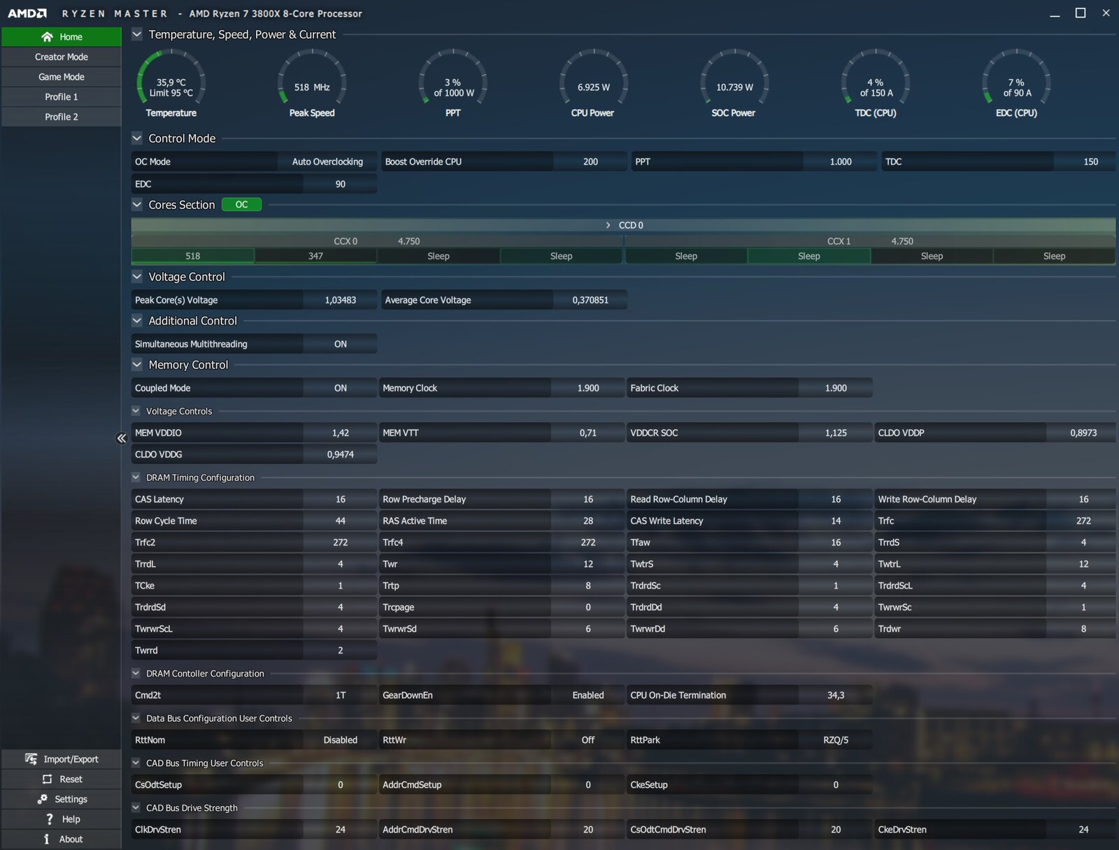
Task: Click the Import/Export icon
Action: pyautogui.click(x=31, y=759)
